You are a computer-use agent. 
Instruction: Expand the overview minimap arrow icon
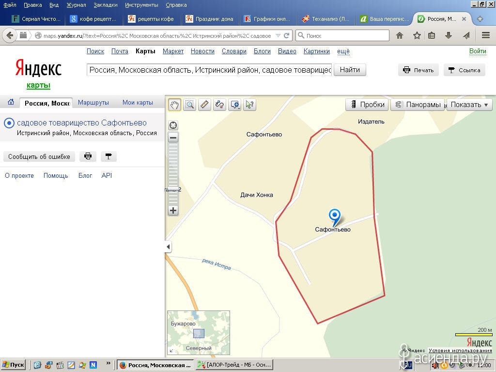(x=171, y=351)
